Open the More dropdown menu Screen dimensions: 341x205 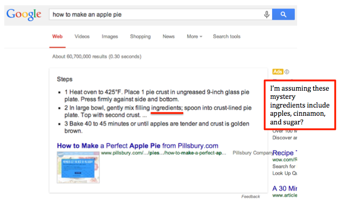pos(194,37)
